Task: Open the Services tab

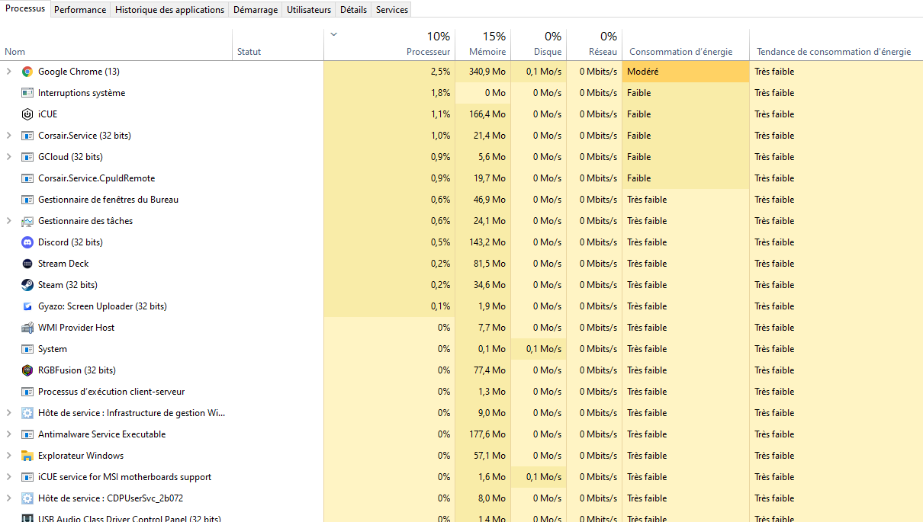Action: coord(392,10)
